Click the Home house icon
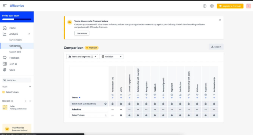The width and height of the screenshot is (253, 135). (x=5, y=28)
